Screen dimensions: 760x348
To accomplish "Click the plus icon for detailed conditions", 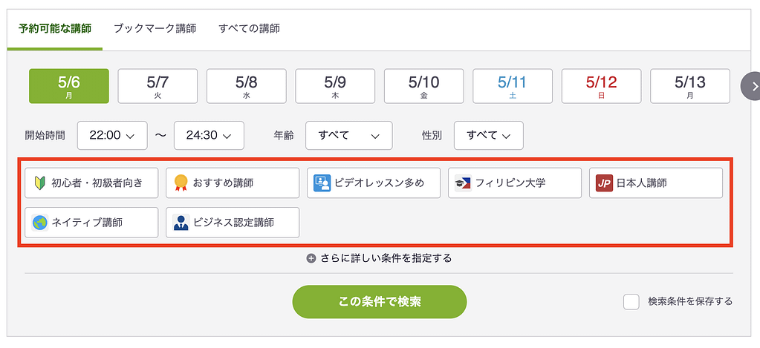I will (x=311, y=258).
